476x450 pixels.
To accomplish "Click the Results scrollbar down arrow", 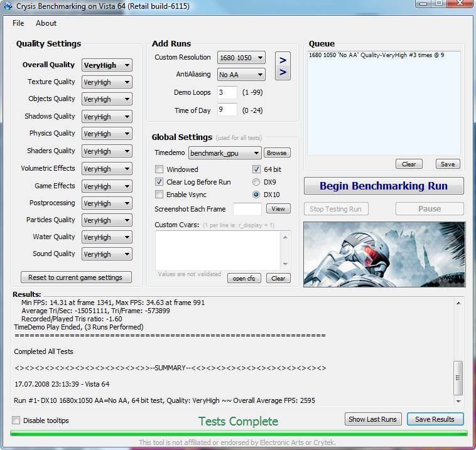I will (x=458, y=401).
